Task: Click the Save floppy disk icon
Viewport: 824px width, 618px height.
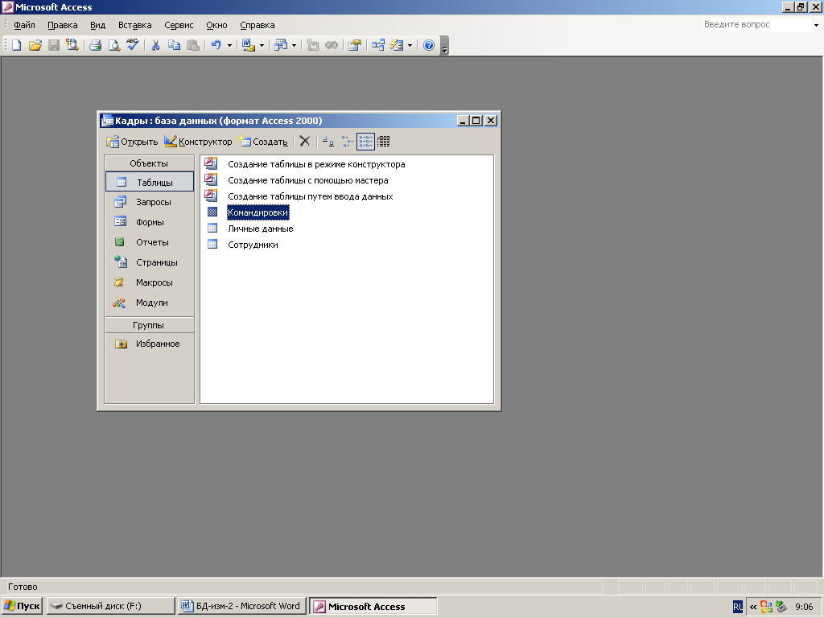Action: [54, 45]
